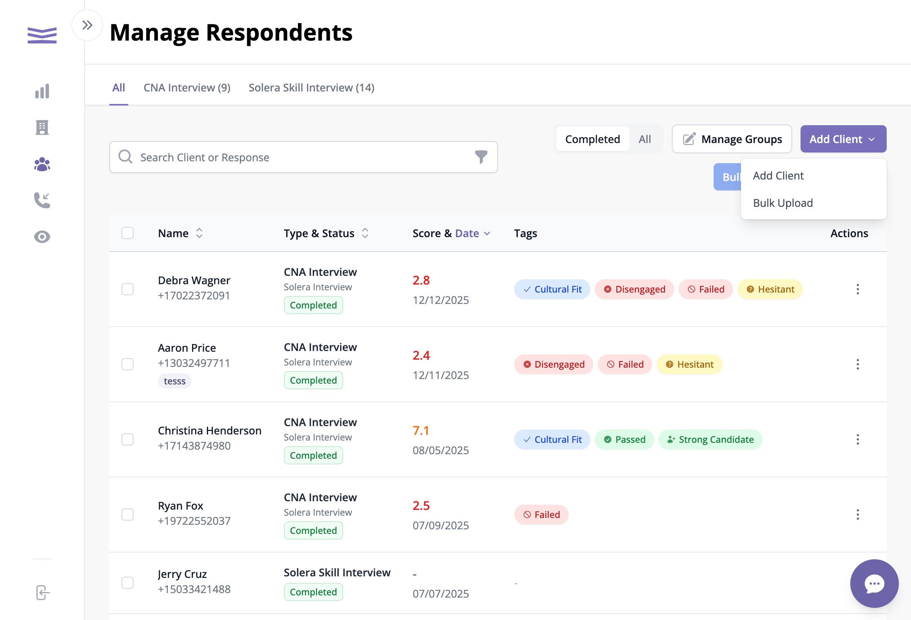Select Ryan Fox's row checkbox
Viewport: 911px width, 620px height.
128,515
